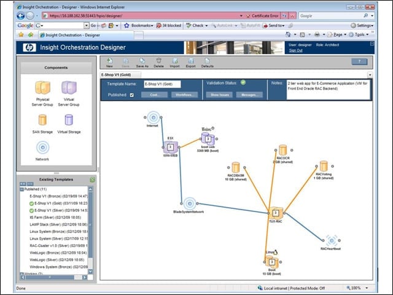This screenshot has height=295, width=393.
Task: Click the Workflows button
Action: pyautogui.click(x=184, y=95)
